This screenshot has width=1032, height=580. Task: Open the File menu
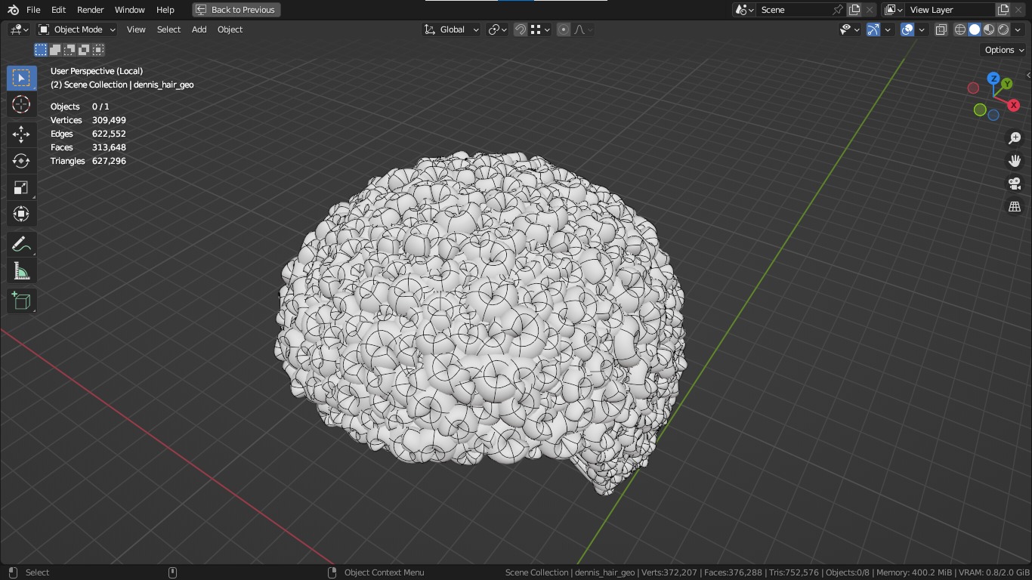click(x=33, y=10)
